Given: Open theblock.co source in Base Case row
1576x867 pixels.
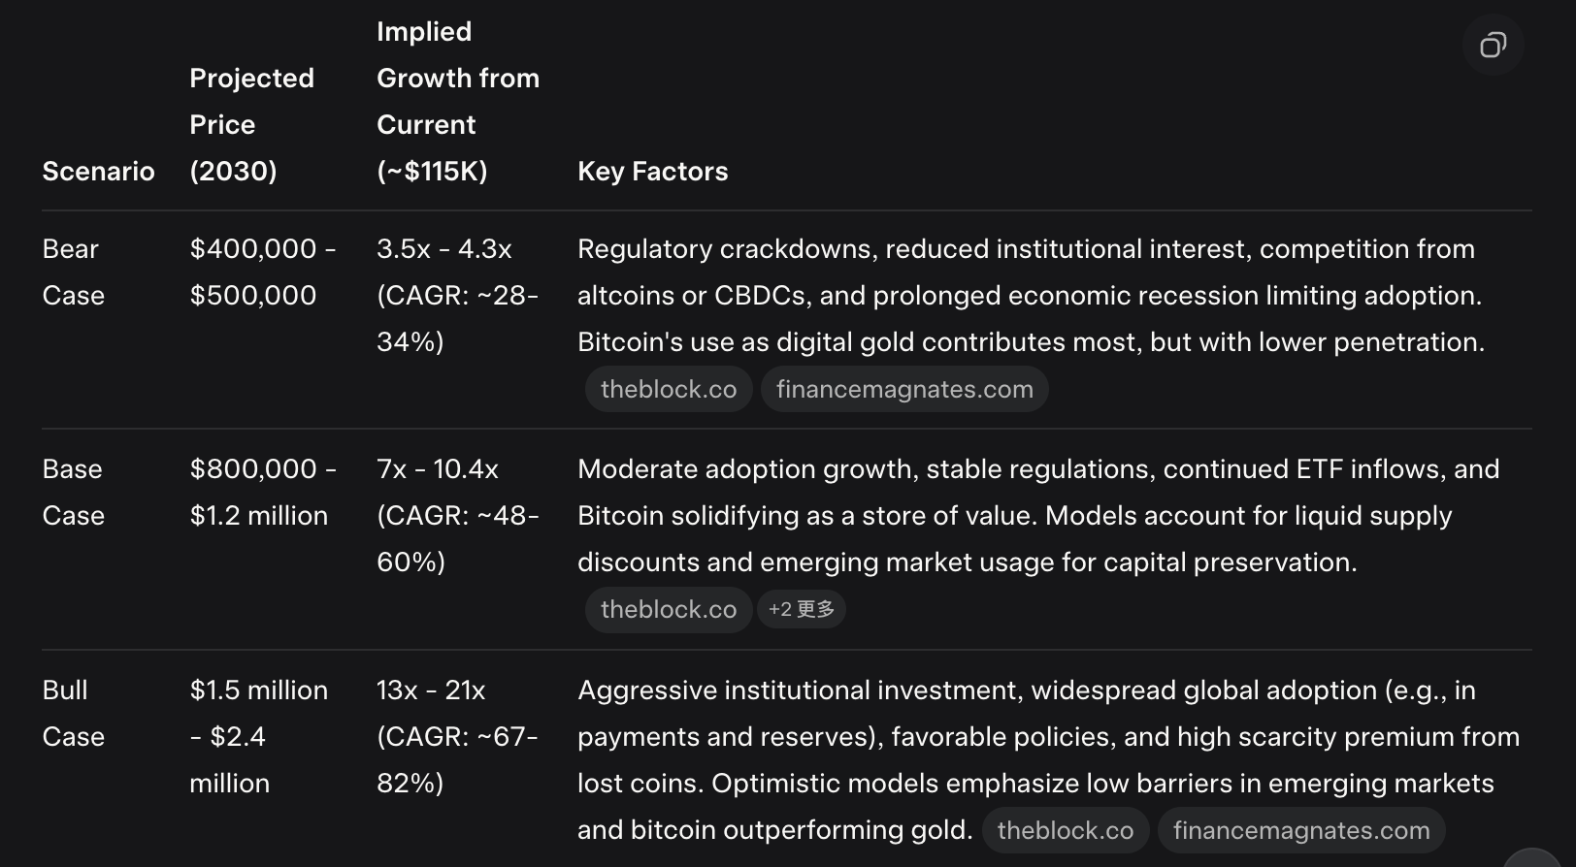Looking at the screenshot, I should coord(669,609).
